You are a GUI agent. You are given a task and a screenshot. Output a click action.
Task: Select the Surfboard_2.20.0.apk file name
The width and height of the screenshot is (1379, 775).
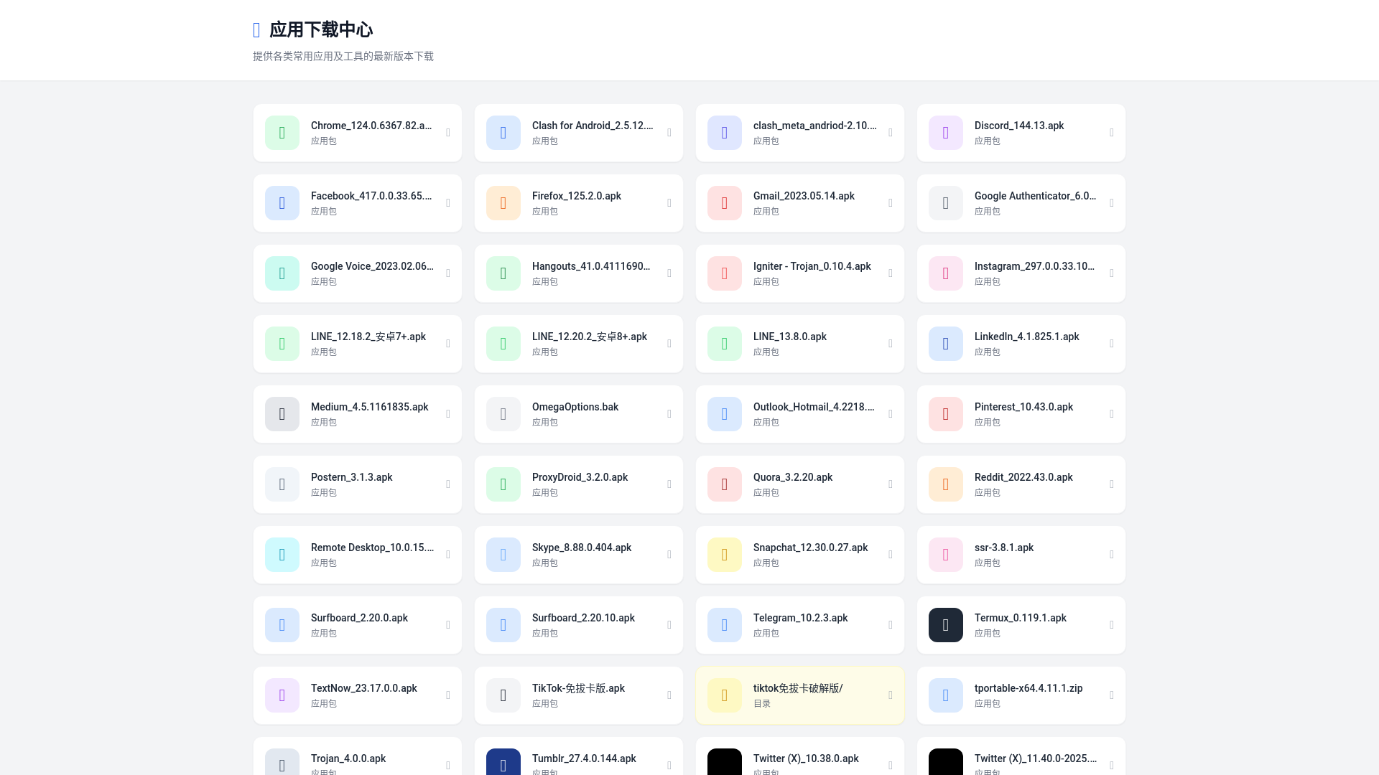359,618
